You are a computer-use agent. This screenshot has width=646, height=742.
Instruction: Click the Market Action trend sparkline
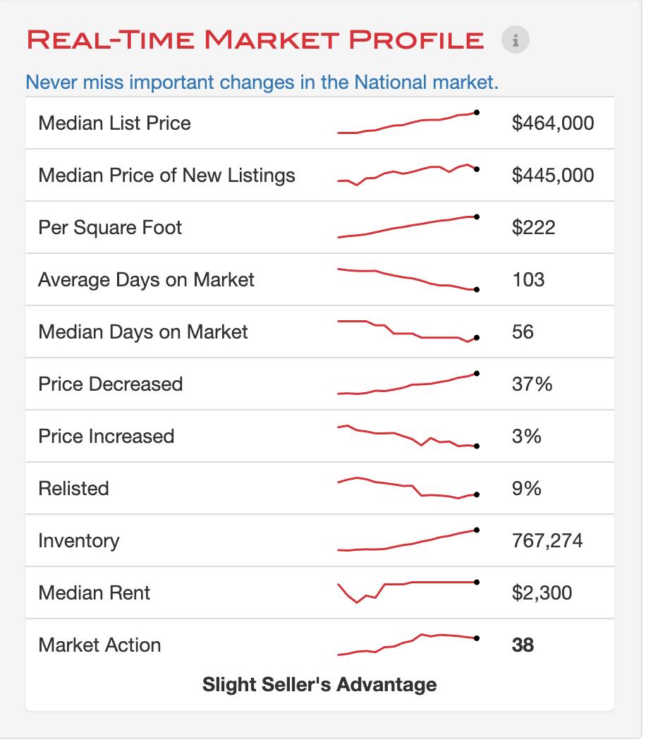[x=408, y=644]
